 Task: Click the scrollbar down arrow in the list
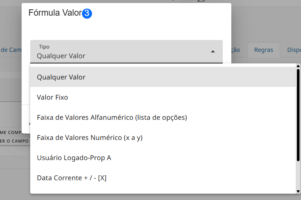[298, 191]
